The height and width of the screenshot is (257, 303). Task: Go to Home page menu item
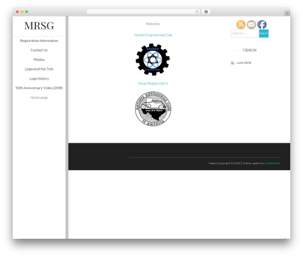[x=39, y=98]
